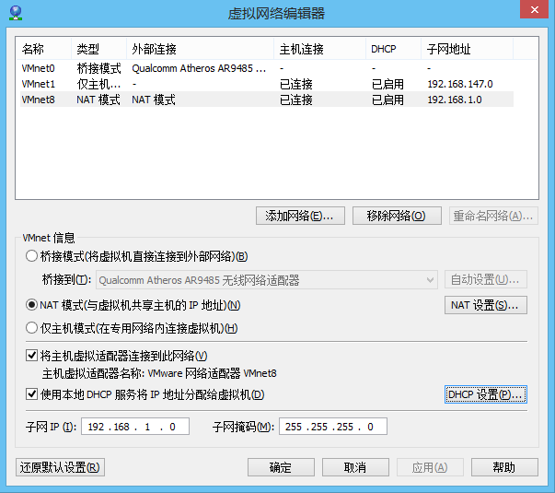Close the 虚拟网络编辑器 dialog

click(535, 9)
